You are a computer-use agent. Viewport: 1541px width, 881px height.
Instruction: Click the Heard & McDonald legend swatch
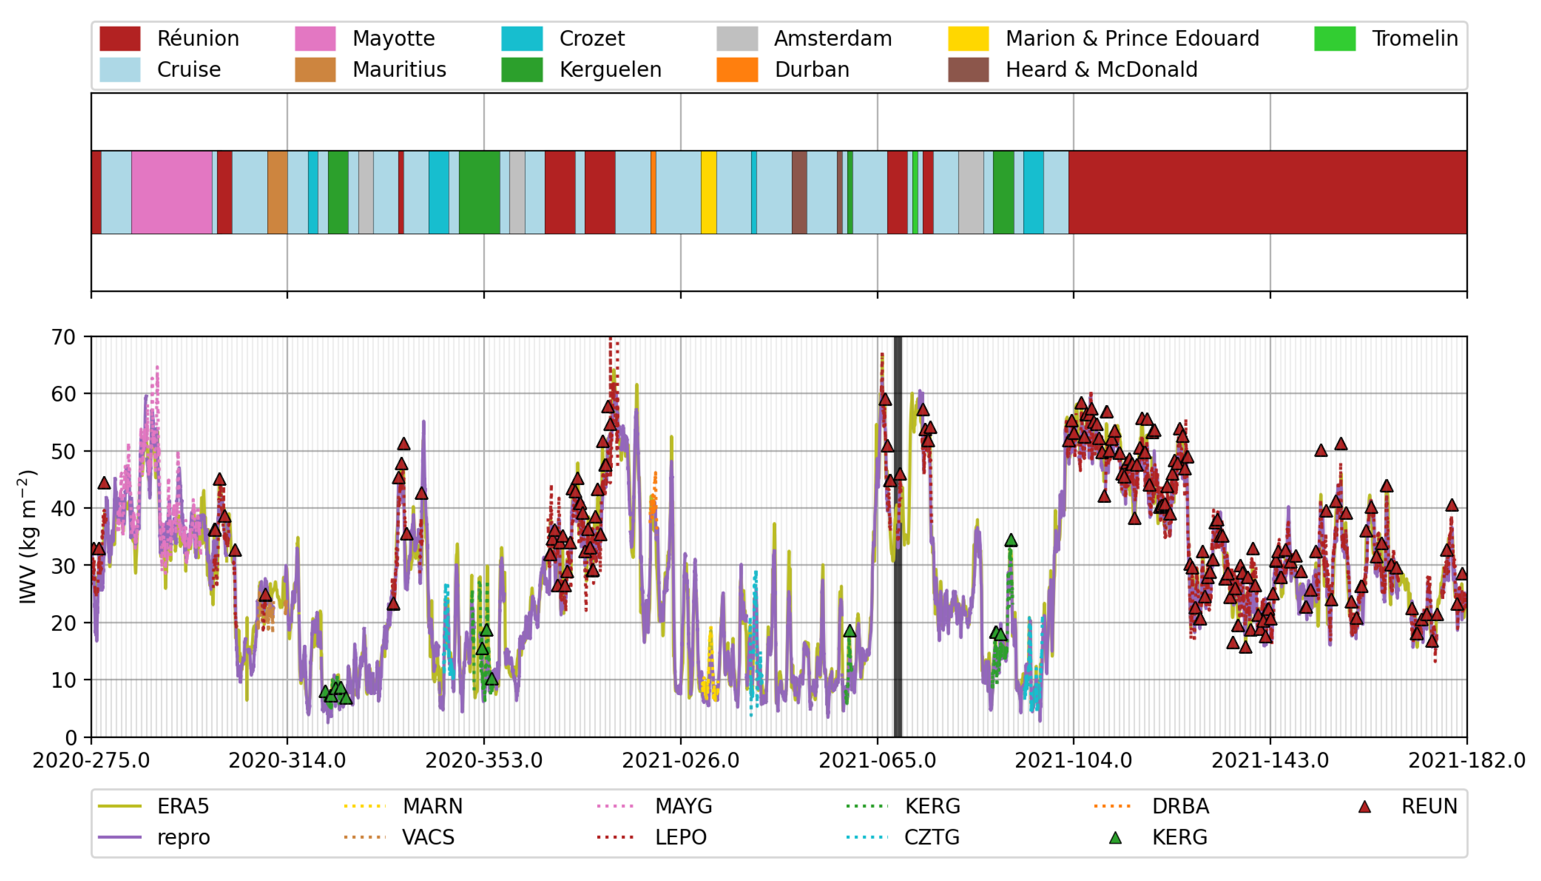(968, 70)
